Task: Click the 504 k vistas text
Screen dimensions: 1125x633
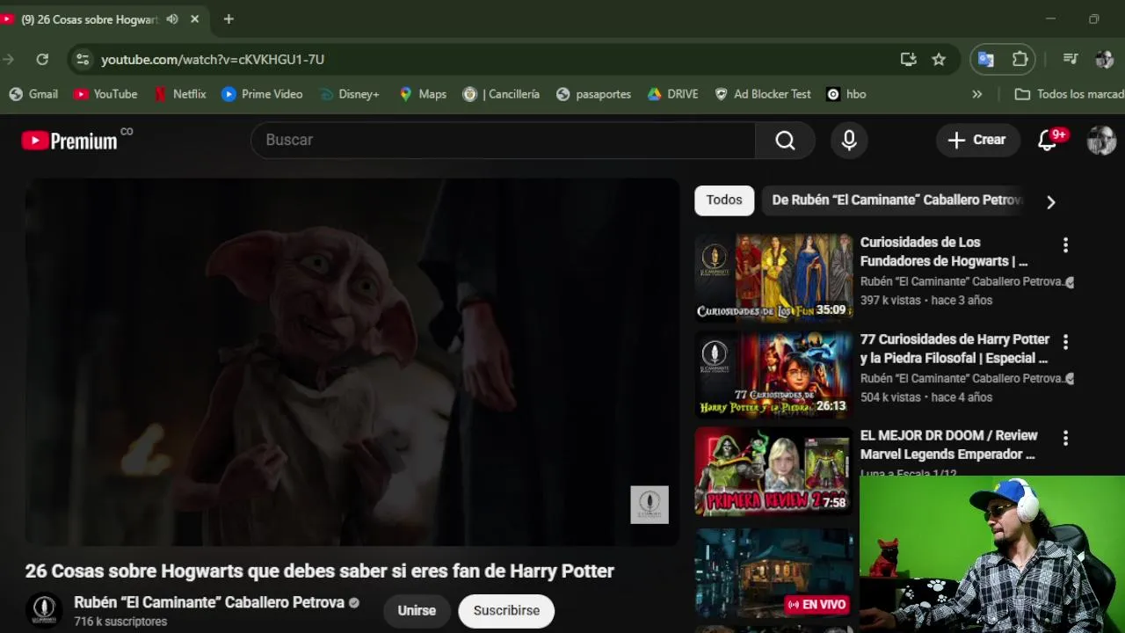Action: 890,397
